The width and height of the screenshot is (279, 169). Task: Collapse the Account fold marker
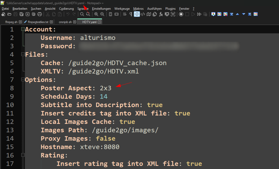23,29
